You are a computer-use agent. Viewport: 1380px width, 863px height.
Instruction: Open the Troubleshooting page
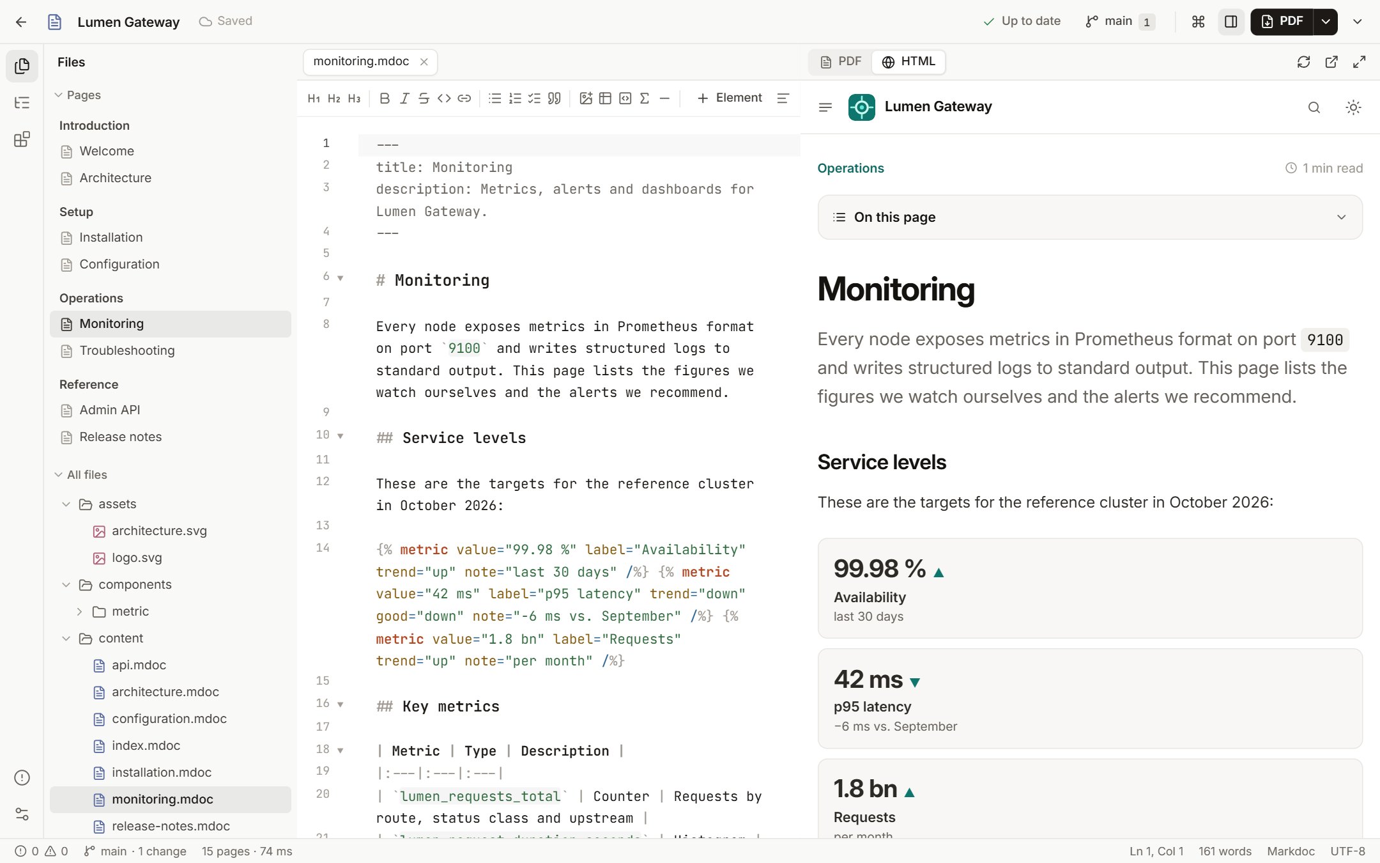[171, 351]
